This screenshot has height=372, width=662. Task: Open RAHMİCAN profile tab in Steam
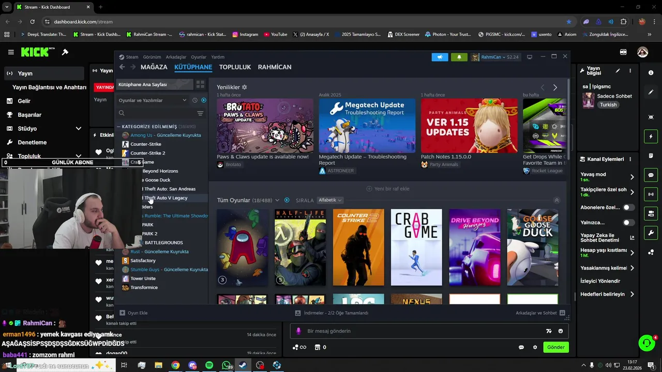pyautogui.click(x=275, y=67)
